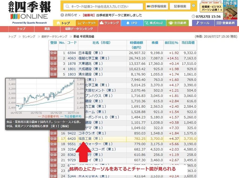Click the お知らせ info icon
Image resolution: width=239 pixels, height=178 pixels.
pos(62,15)
